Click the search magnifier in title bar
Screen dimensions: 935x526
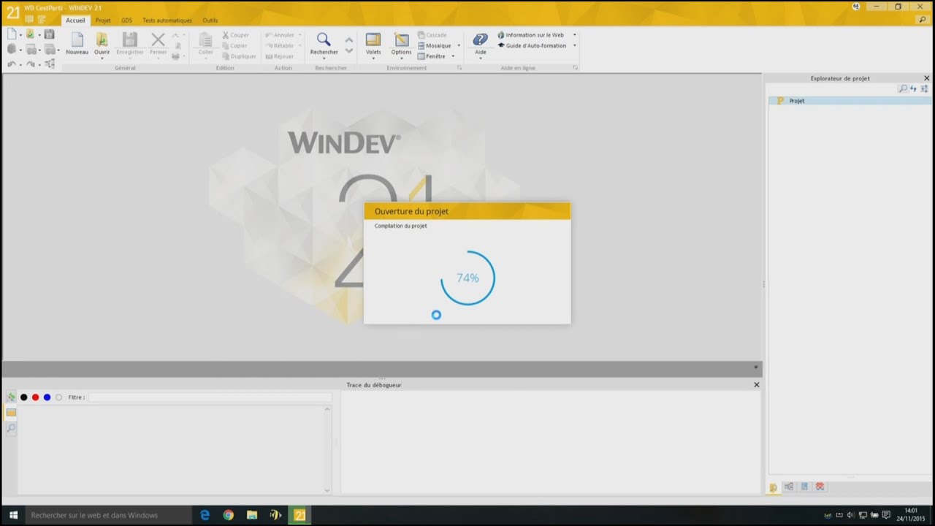923,20
